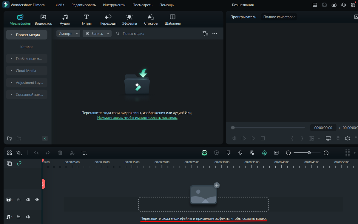Viewport: 358px width, 224px height.
Task: Toggle the green auto-ripple snap icon
Action: pyautogui.click(x=264, y=153)
